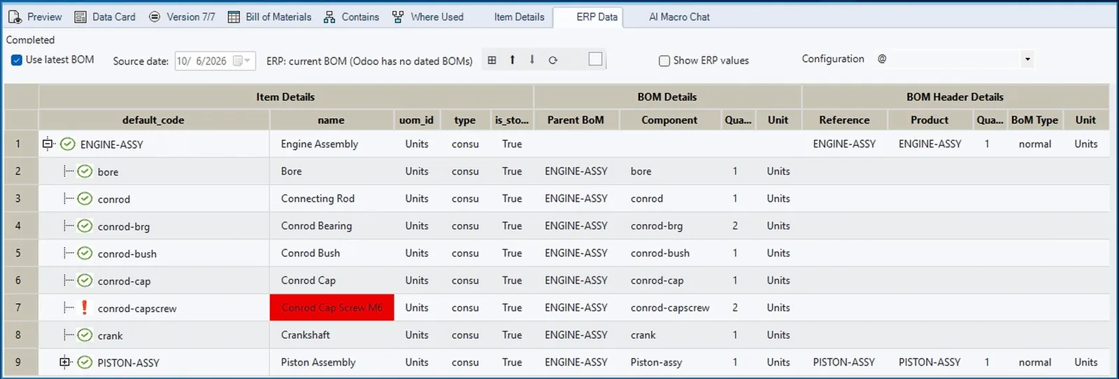Switch to the Contains tab
Viewport: 1119px width, 379px height.
(x=351, y=17)
